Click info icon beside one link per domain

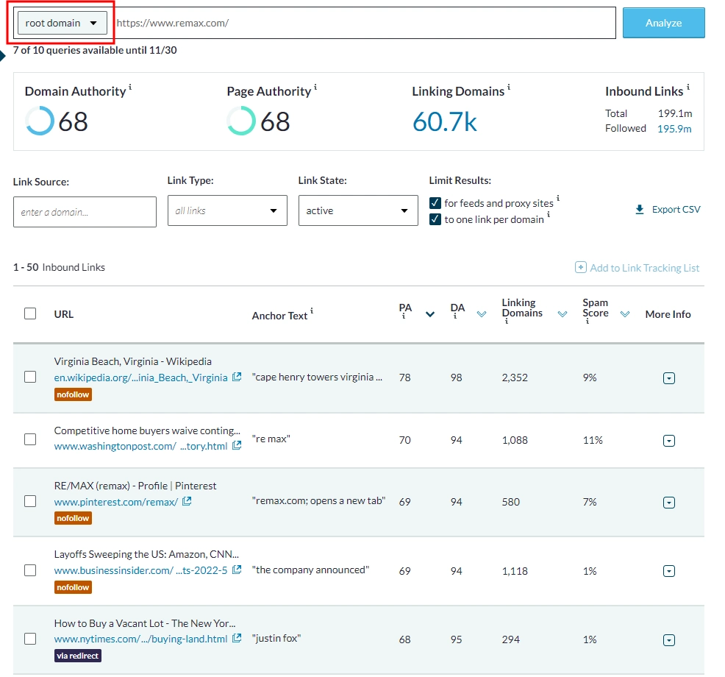pos(549,214)
